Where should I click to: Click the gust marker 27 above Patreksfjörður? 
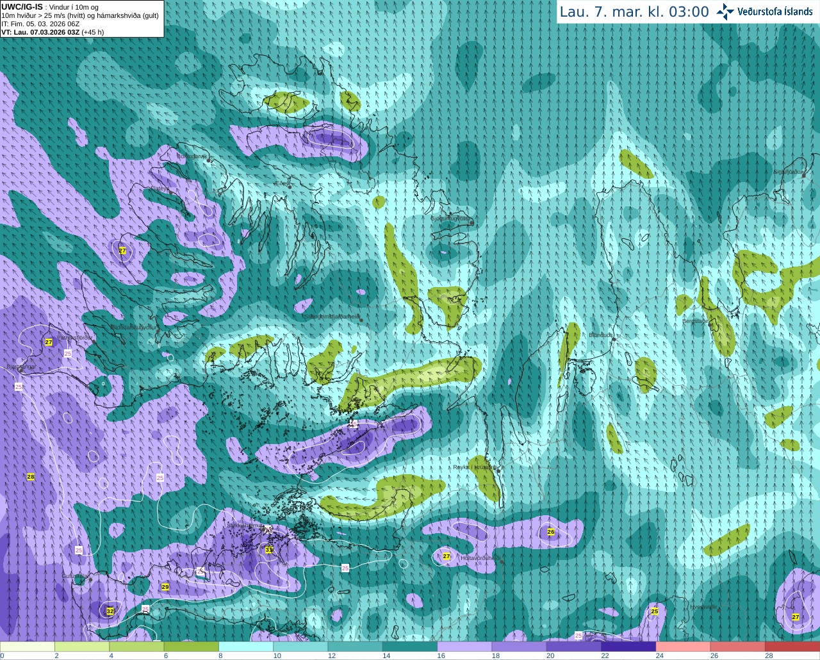49,342
